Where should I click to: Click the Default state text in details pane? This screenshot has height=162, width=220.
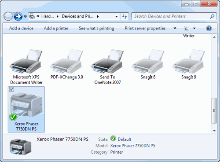125,139
